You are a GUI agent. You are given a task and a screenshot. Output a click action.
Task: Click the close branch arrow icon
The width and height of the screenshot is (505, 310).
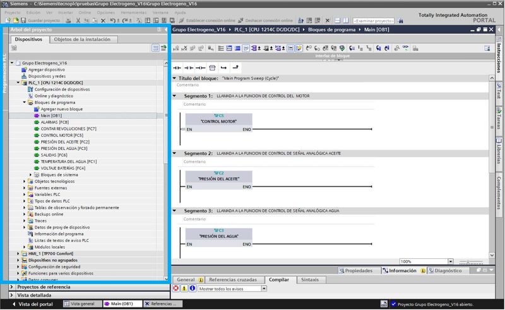tap(235, 68)
